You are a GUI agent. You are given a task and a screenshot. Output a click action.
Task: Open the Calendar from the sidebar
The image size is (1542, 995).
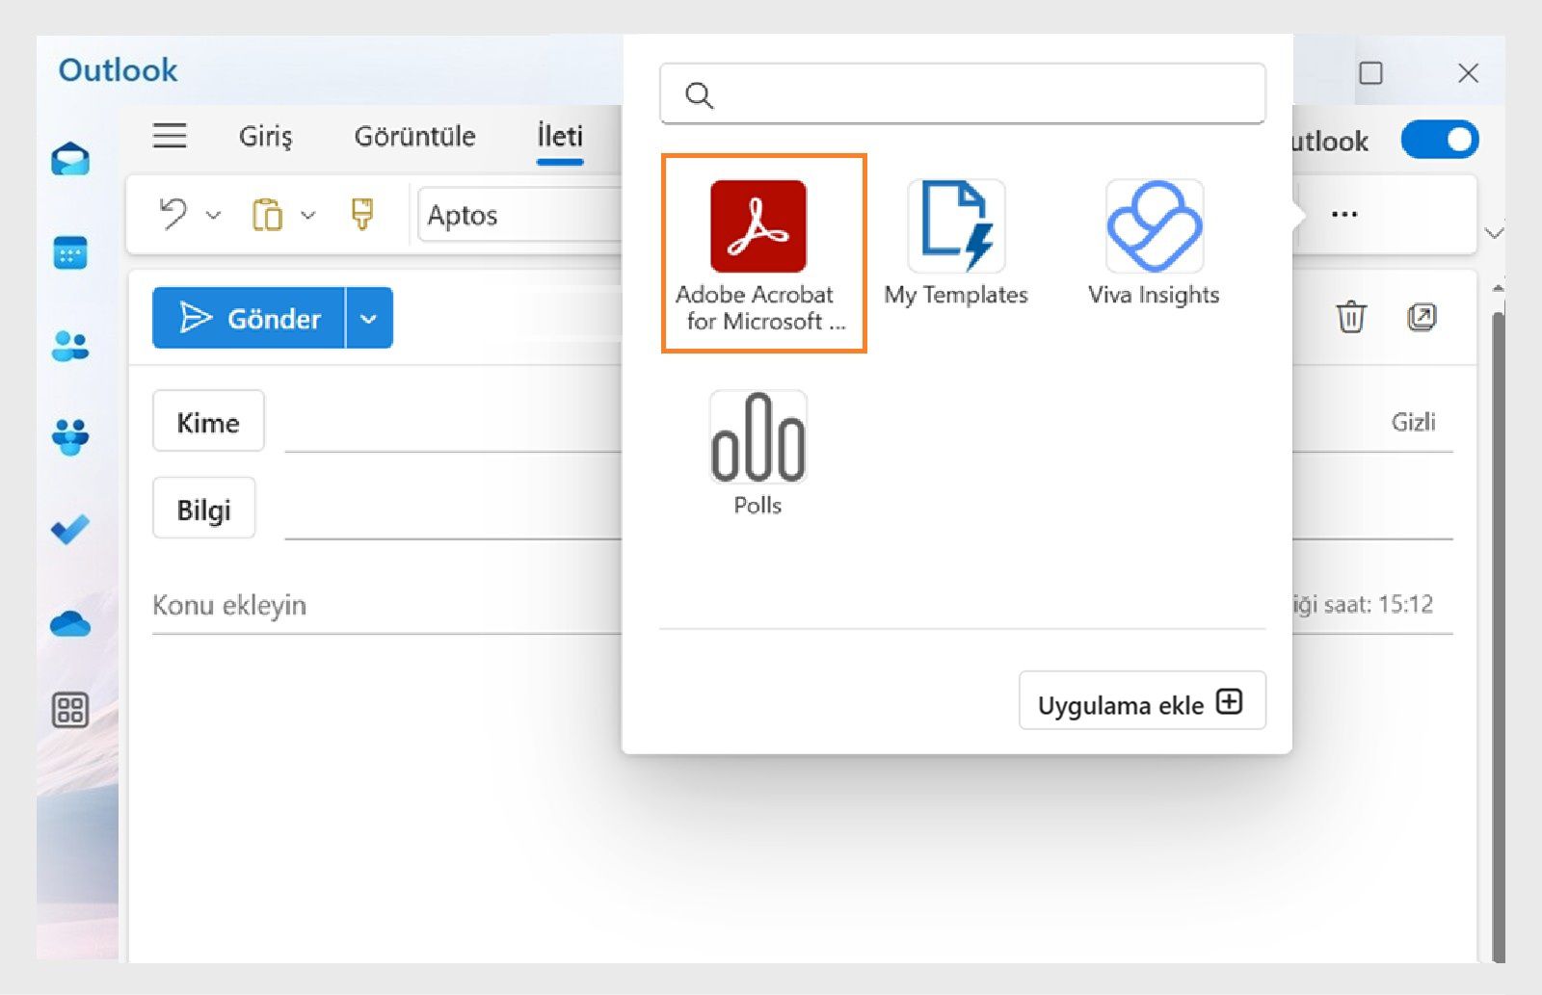point(69,253)
